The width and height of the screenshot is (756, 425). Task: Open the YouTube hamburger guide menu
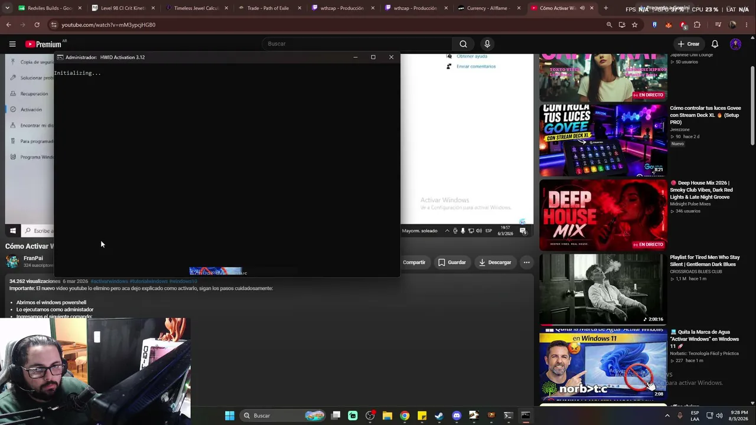[12, 44]
